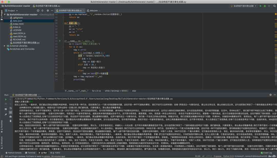Select LICENSE in project tree
The width and height of the screenshot is (277, 158).
(17, 30)
